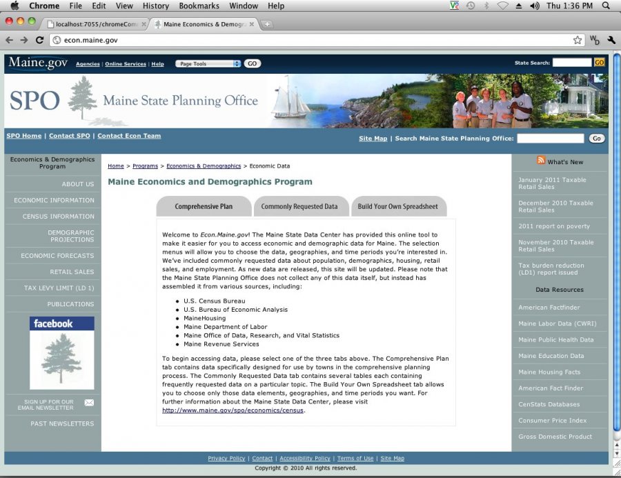The width and height of the screenshot is (621, 478).
Task: Click the browser back arrow
Action: 10,40
